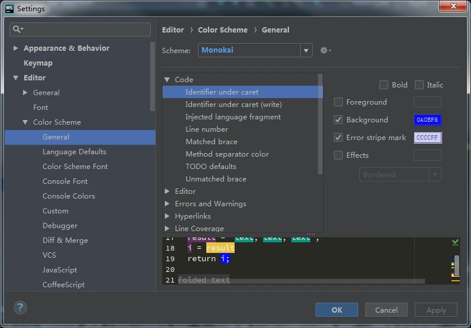Click the OK button
Screen dimensions: 471x328
click(336, 310)
